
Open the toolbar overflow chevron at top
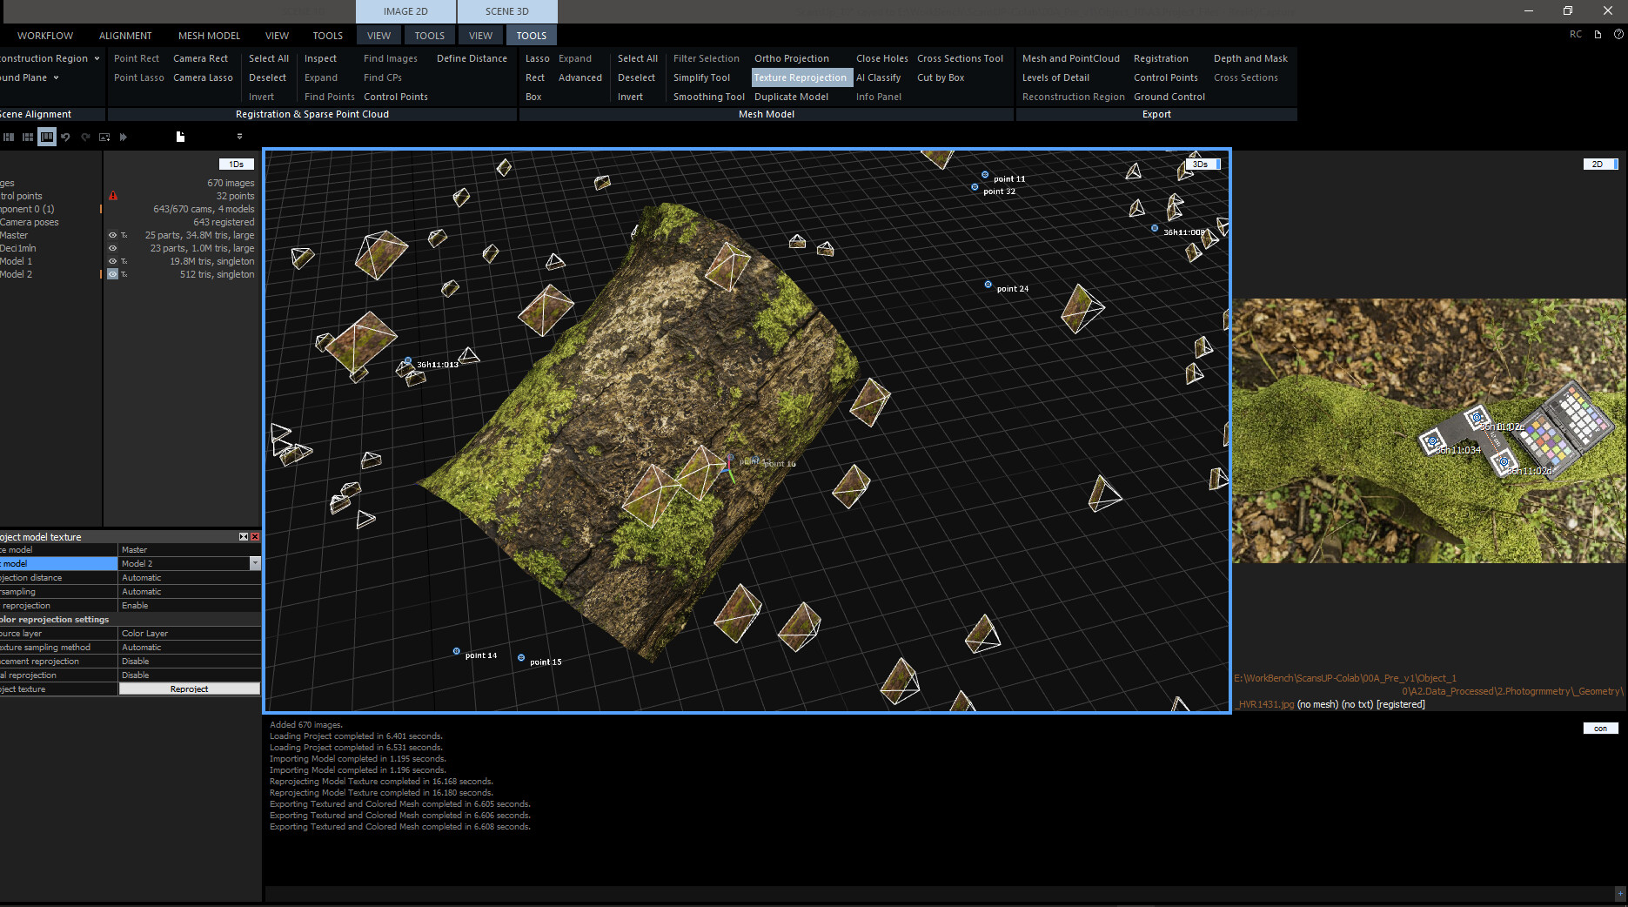coord(239,137)
